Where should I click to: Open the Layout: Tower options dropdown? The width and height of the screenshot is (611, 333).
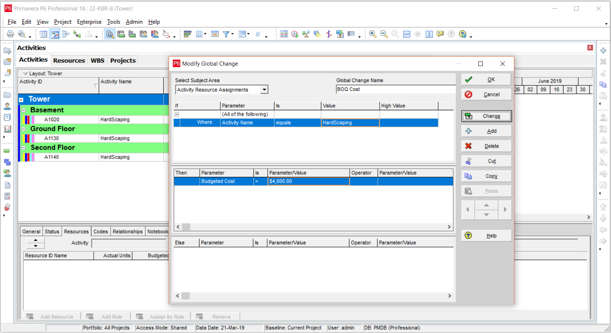(x=25, y=73)
